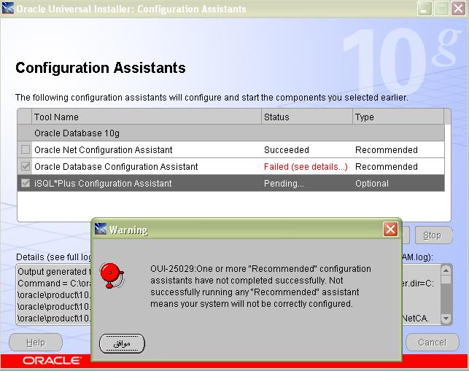
Task: Confirm the warning with the Arabic OK button
Action: click(x=122, y=343)
